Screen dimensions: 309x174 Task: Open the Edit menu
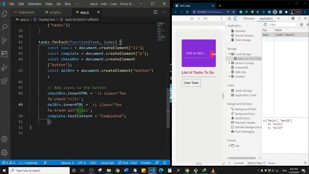coord(21,4)
